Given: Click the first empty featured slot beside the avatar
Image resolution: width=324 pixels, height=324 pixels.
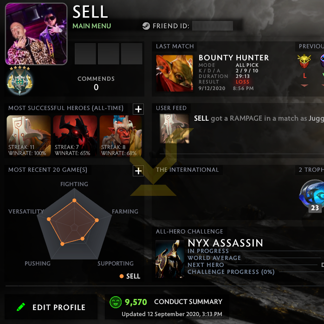Looking at the screenshot, I should coord(85,54).
